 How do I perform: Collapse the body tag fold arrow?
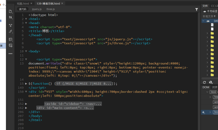click(26, 51)
